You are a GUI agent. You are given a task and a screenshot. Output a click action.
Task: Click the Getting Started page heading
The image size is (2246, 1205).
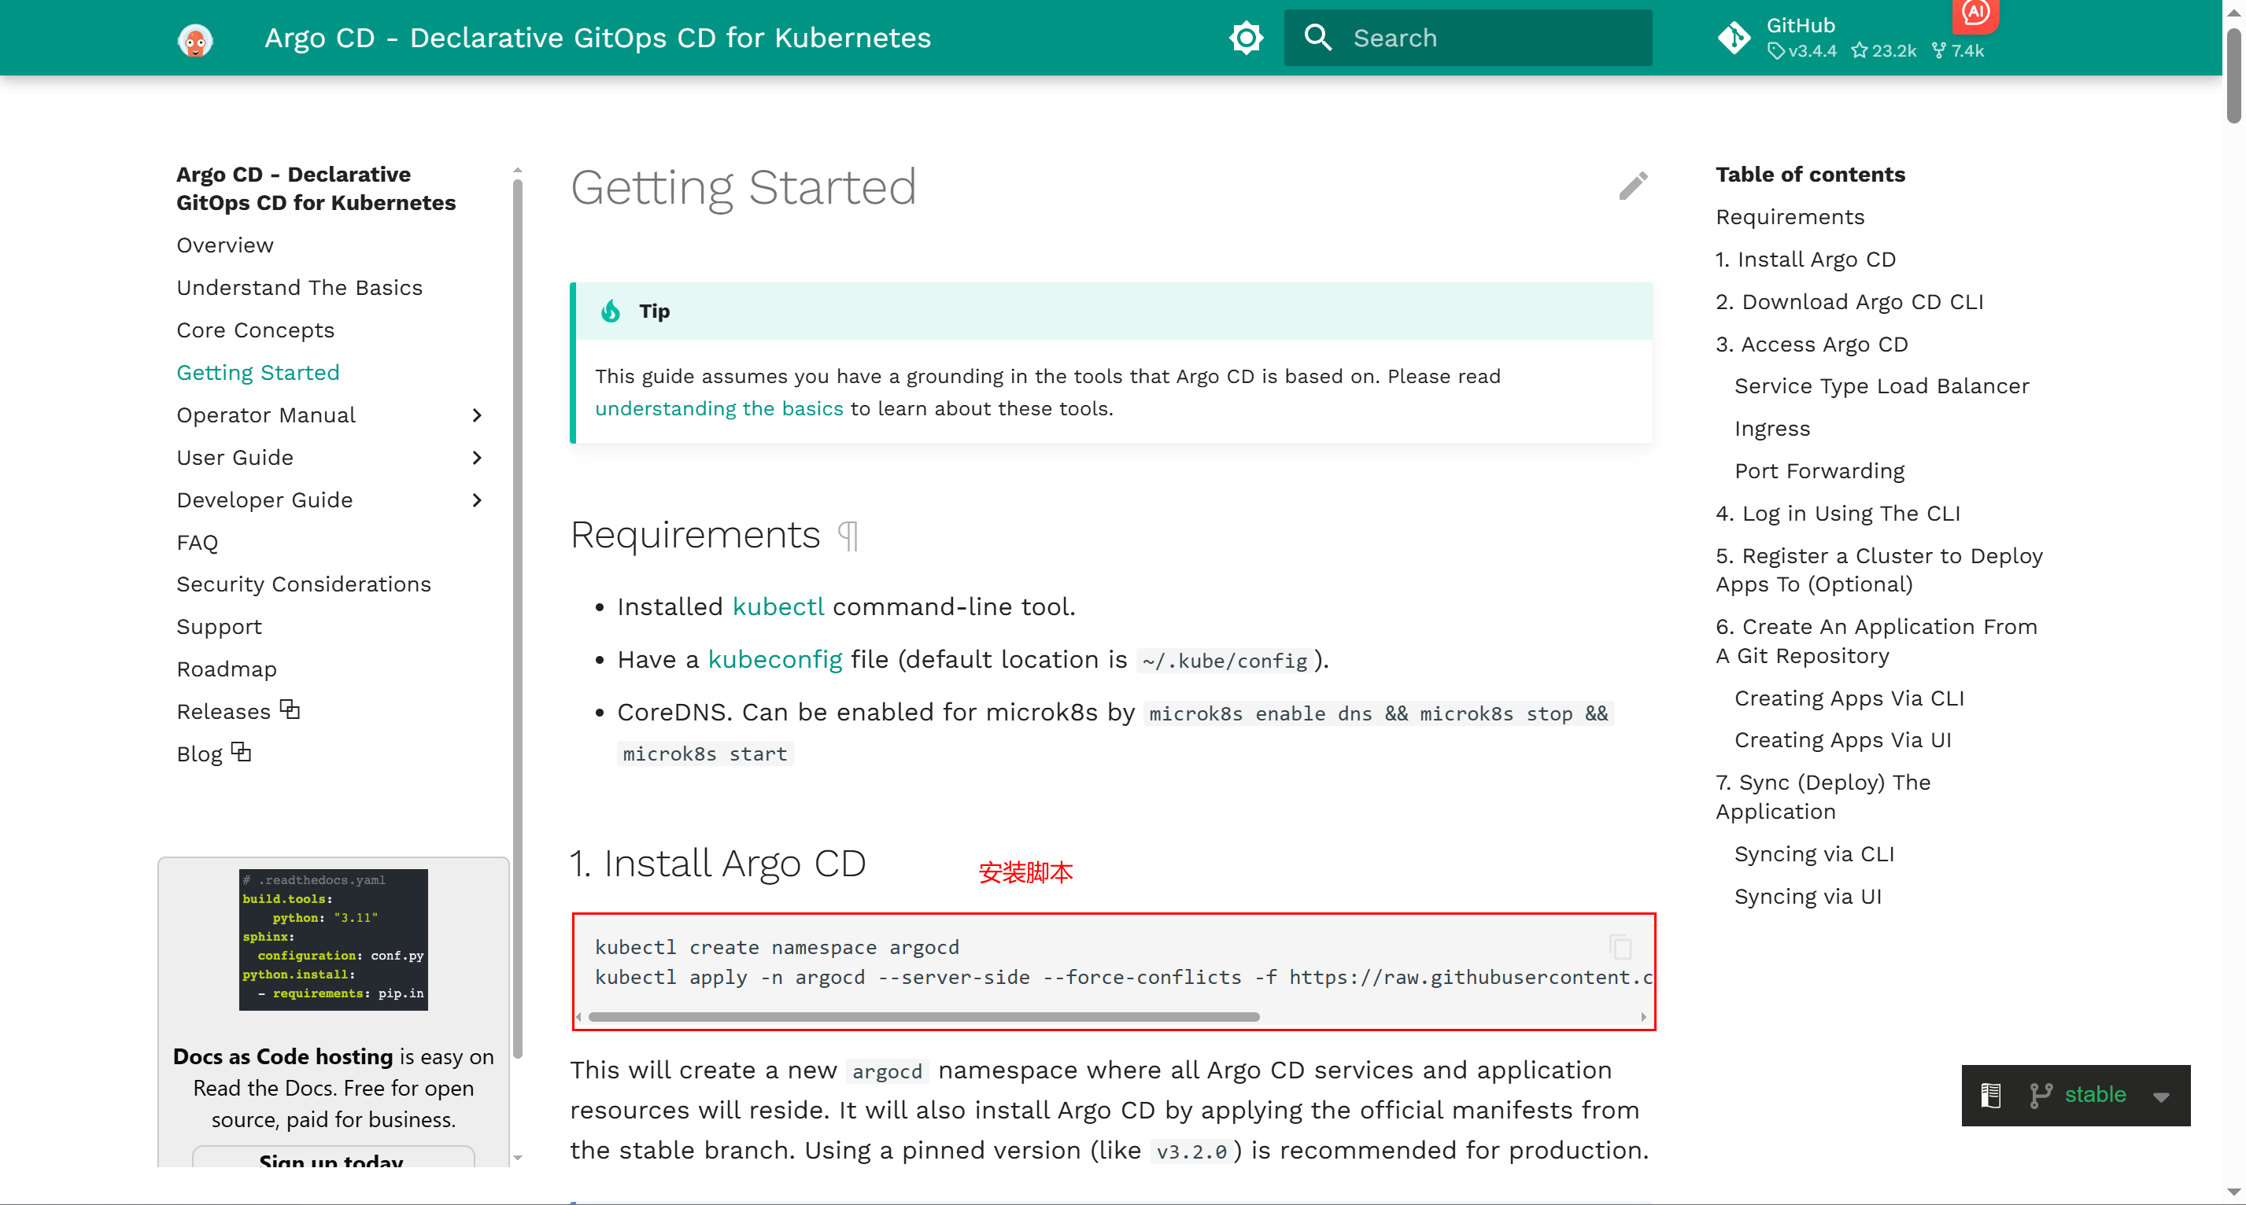coord(743,188)
